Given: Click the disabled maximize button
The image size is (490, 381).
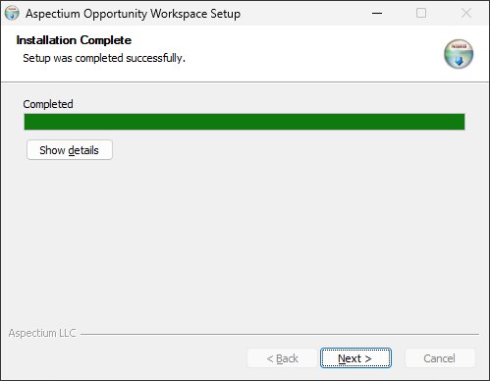Looking at the screenshot, I should tap(421, 13).
